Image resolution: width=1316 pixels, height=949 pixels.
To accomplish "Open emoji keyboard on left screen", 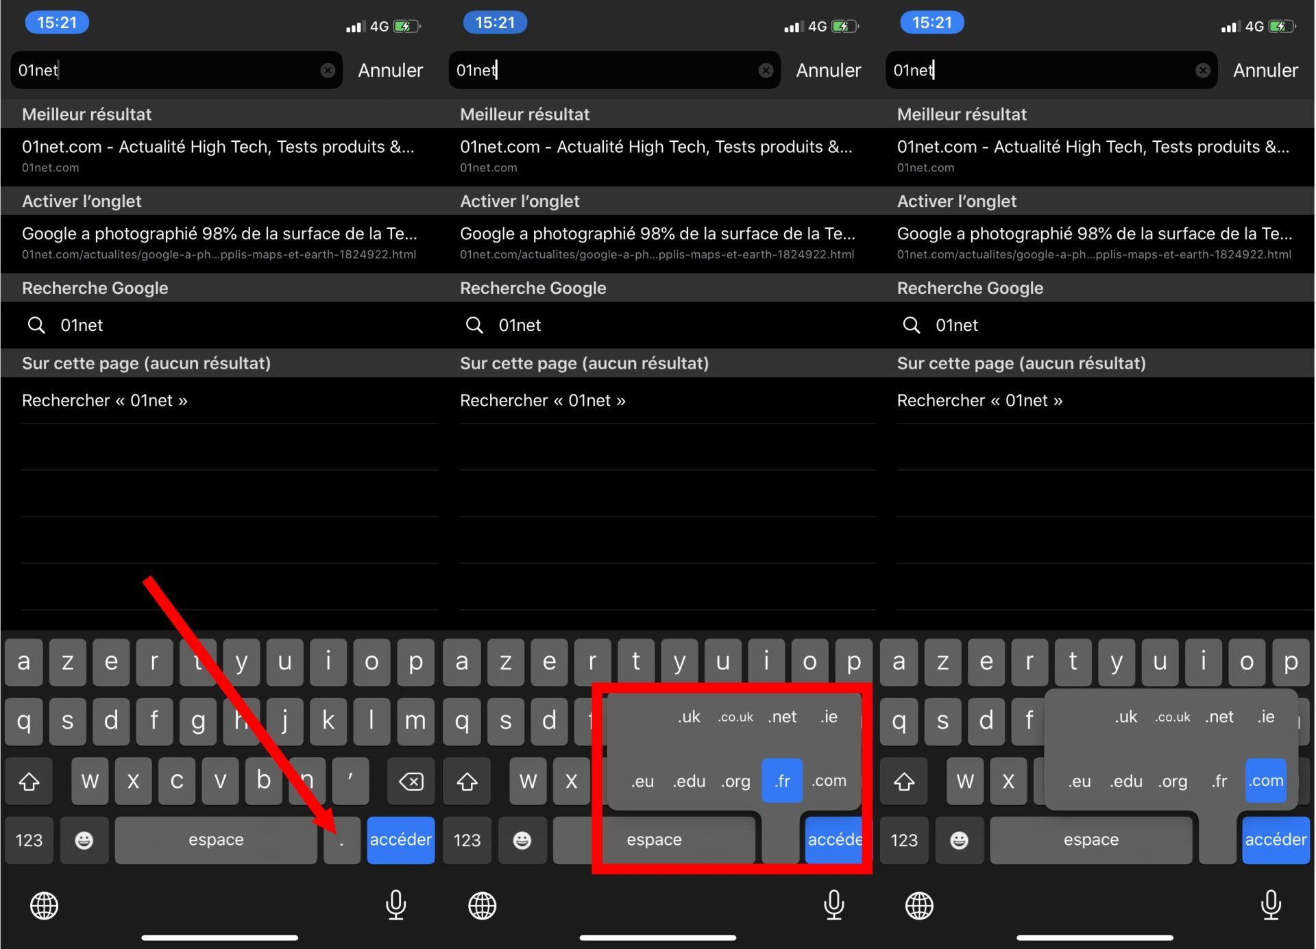I will [x=84, y=840].
